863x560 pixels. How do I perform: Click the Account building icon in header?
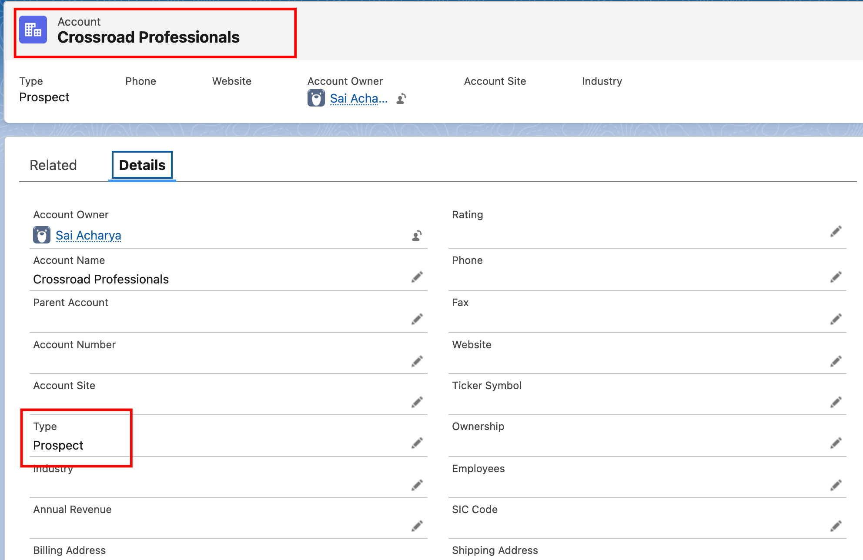[33, 30]
